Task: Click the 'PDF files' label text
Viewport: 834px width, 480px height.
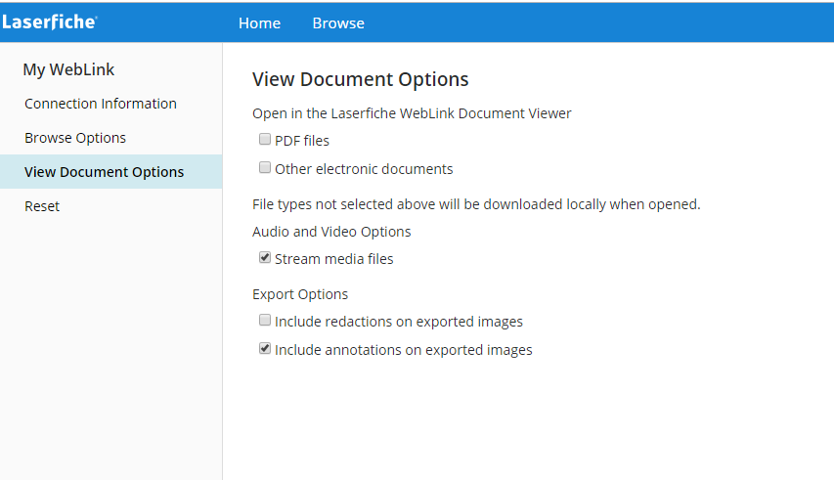Action: (x=302, y=141)
